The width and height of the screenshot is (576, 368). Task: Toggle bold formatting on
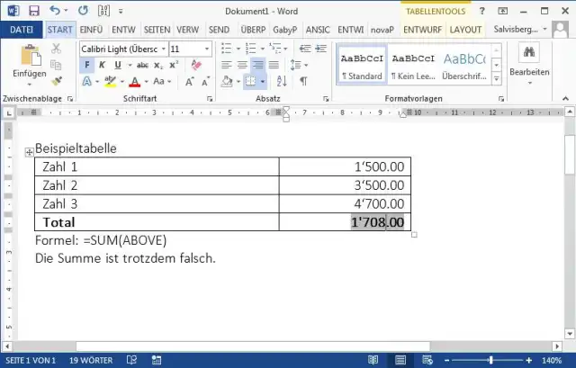(x=87, y=66)
